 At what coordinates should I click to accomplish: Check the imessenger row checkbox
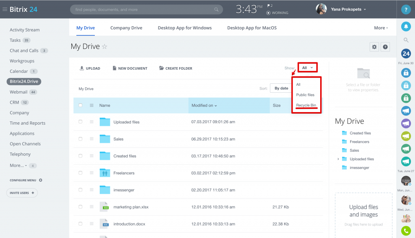pos(81,190)
